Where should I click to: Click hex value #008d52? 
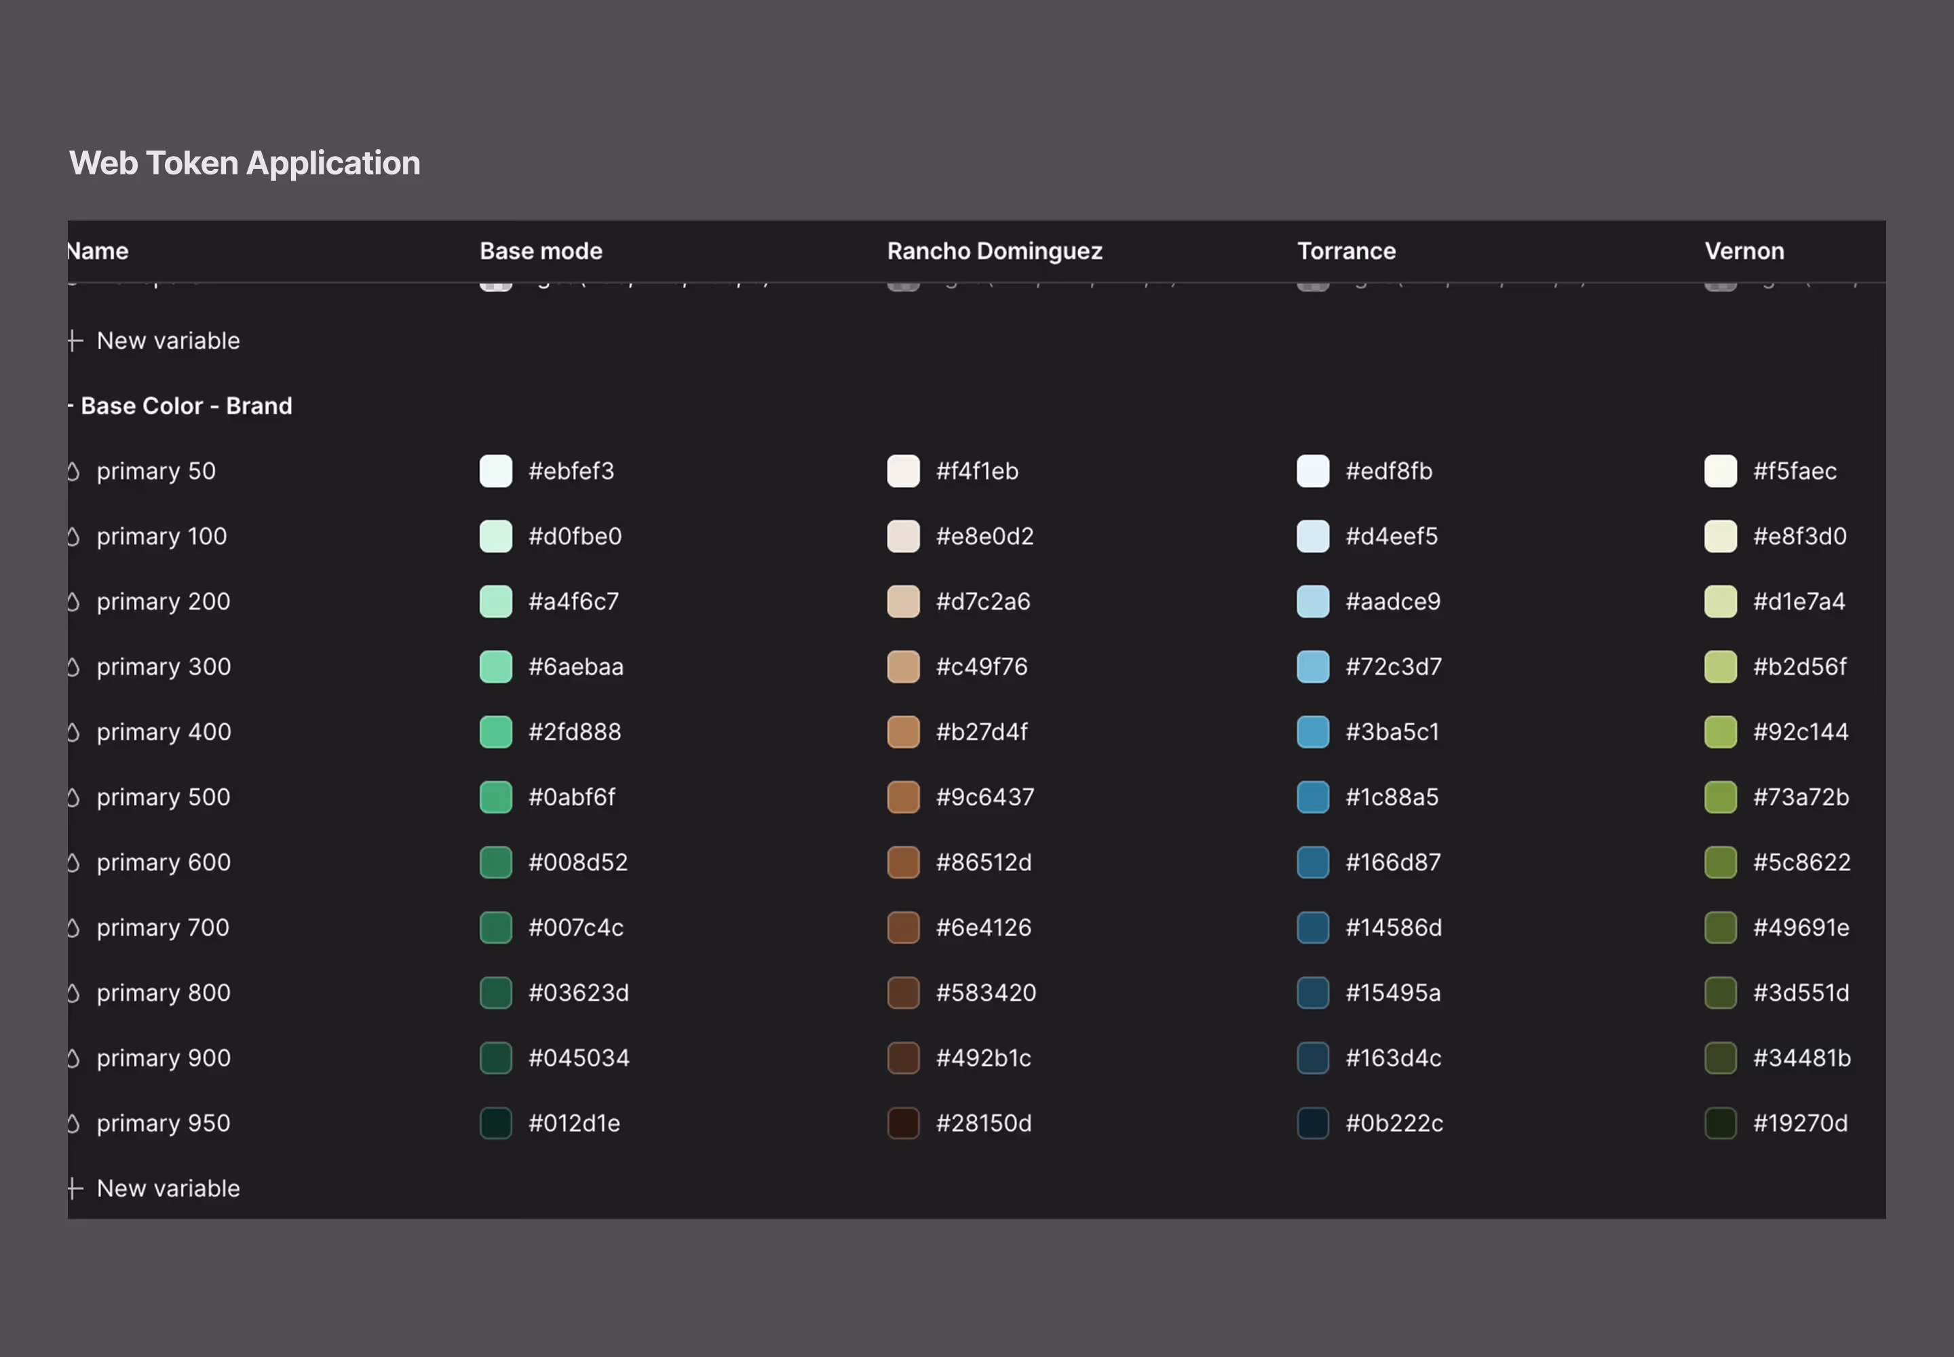[578, 862]
